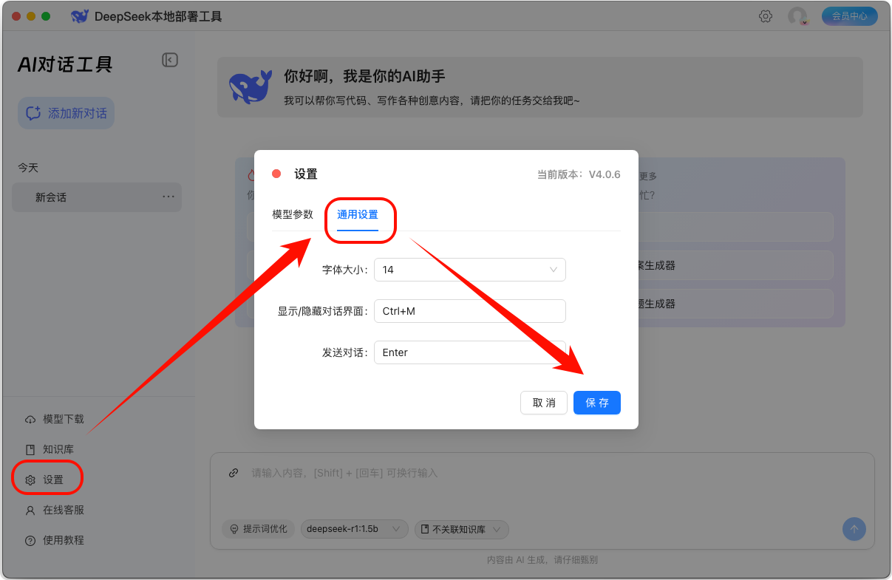This screenshot has height=580, width=892.
Task: Click the attachment link icon in the input box
Action: (x=234, y=473)
